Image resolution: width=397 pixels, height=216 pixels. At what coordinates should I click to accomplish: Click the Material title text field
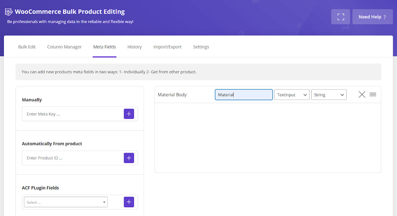(x=243, y=95)
